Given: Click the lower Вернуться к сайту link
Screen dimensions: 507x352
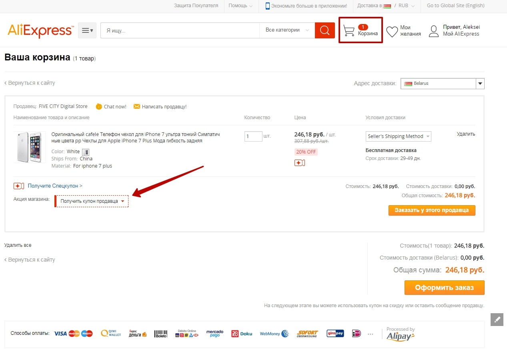Looking at the screenshot, I should click(30, 260).
